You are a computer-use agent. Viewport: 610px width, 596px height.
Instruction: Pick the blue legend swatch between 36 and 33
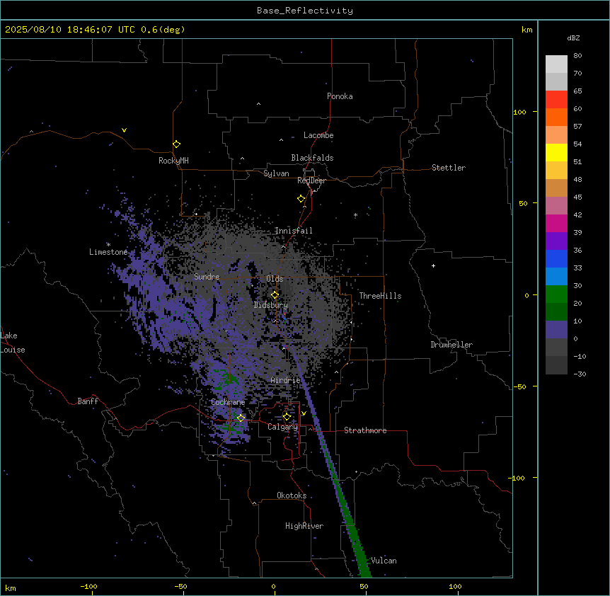point(556,258)
